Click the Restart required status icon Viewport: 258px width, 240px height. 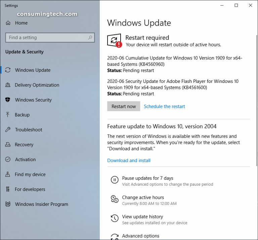115,41
